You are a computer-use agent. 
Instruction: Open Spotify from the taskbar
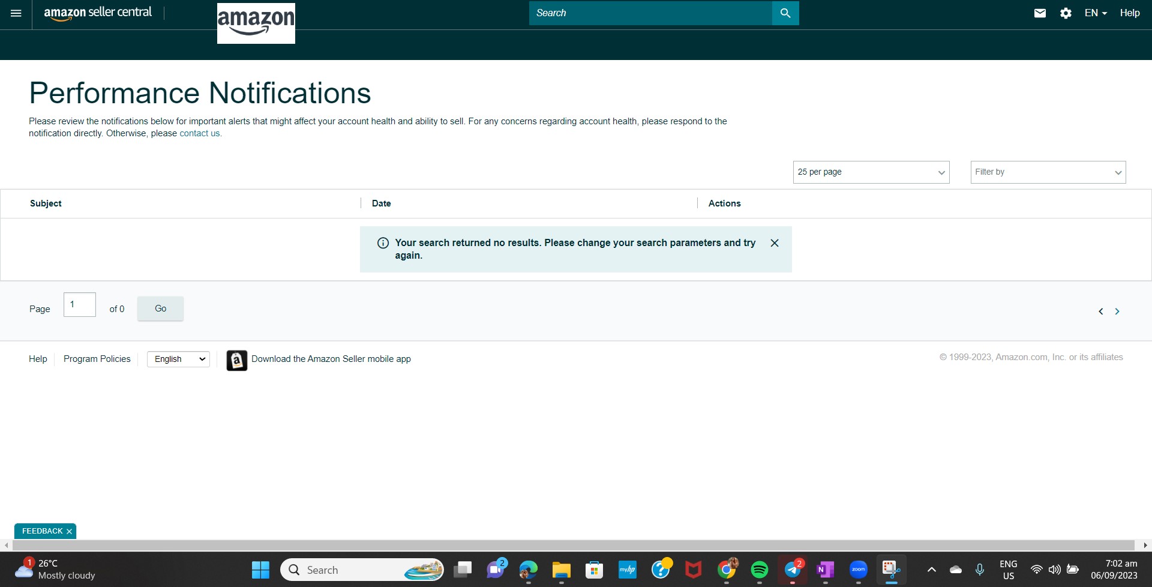(760, 570)
